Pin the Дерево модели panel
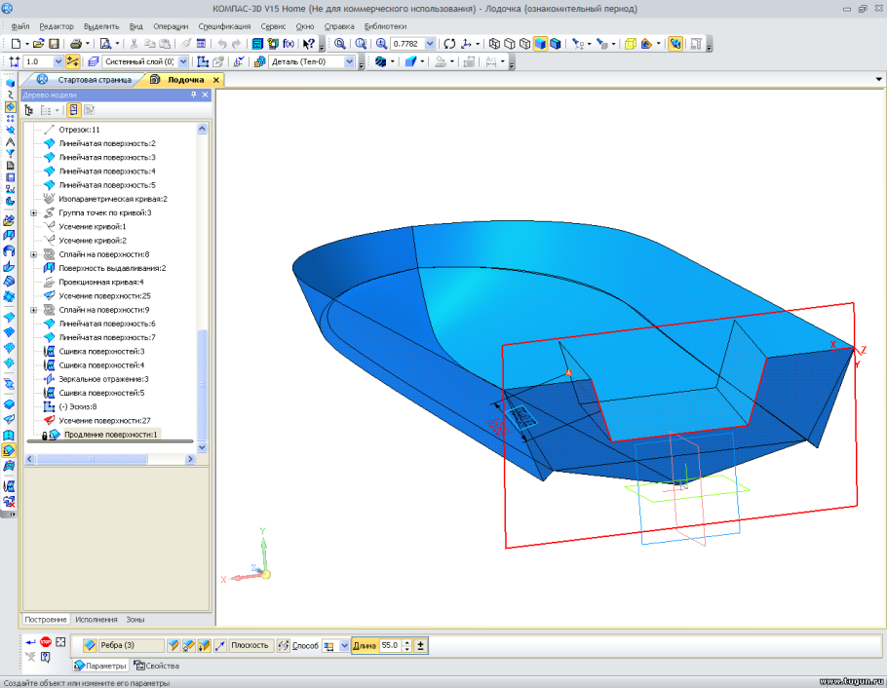The width and height of the screenshot is (887, 688). point(193,95)
